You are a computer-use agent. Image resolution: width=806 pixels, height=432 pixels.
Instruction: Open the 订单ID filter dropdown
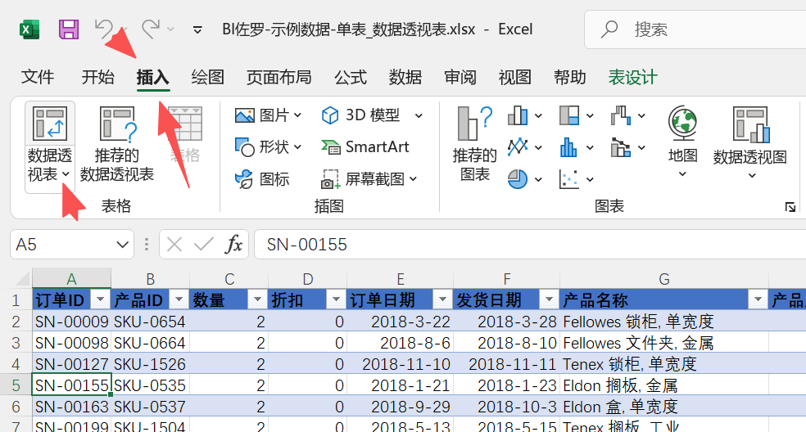(100, 299)
